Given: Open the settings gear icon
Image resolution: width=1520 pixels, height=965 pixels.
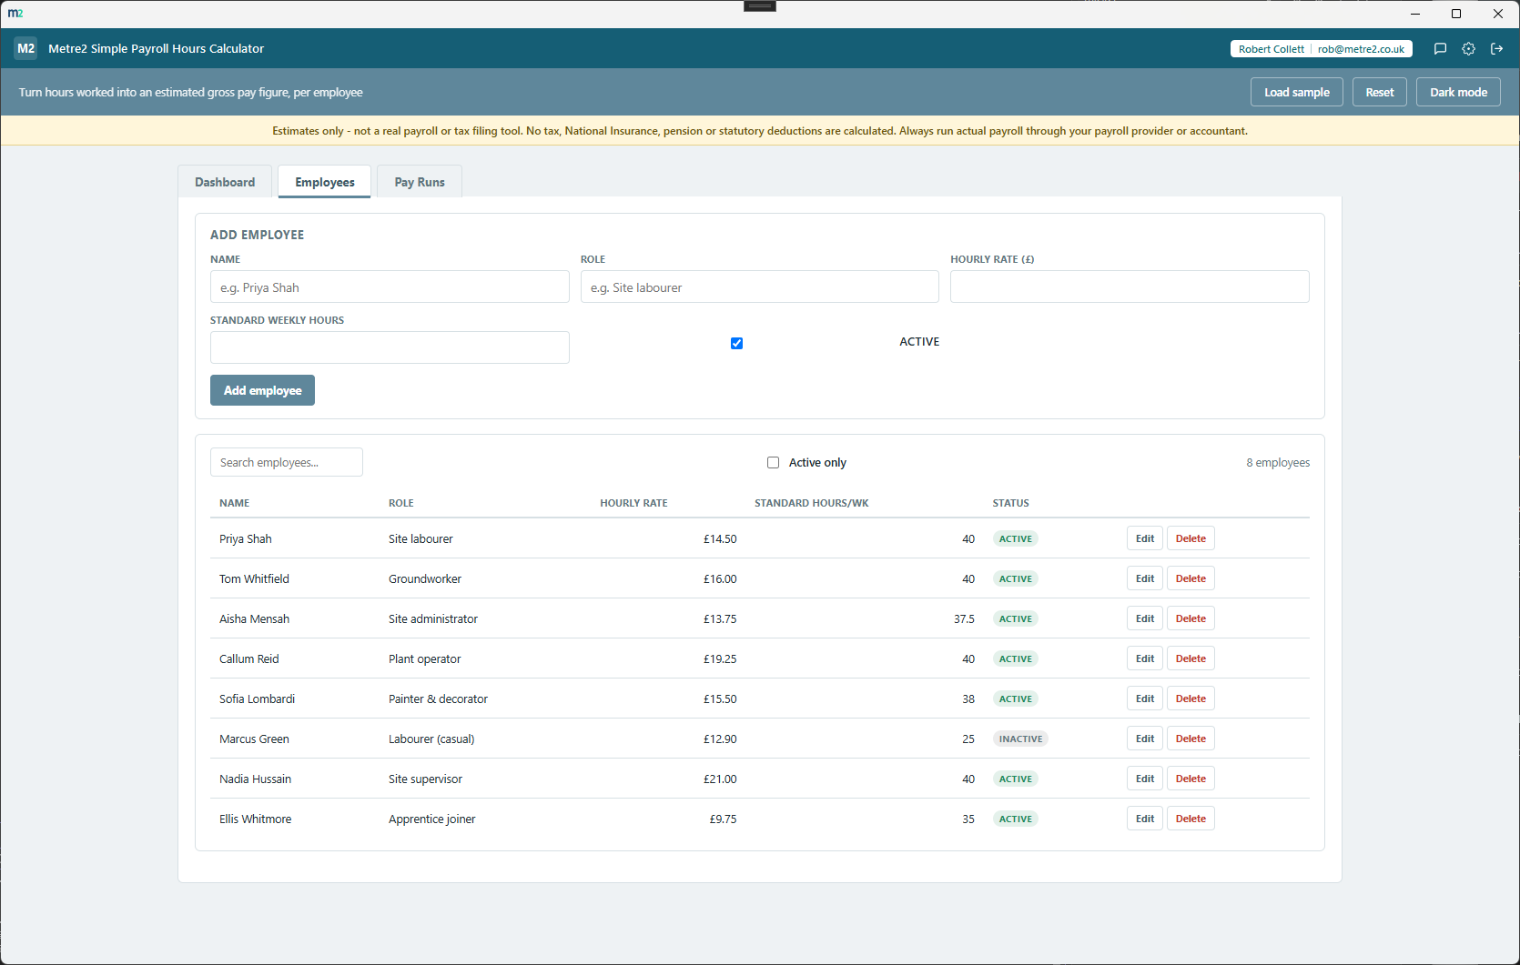Looking at the screenshot, I should pos(1468,49).
